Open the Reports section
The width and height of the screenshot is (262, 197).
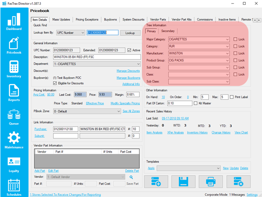[14, 93]
